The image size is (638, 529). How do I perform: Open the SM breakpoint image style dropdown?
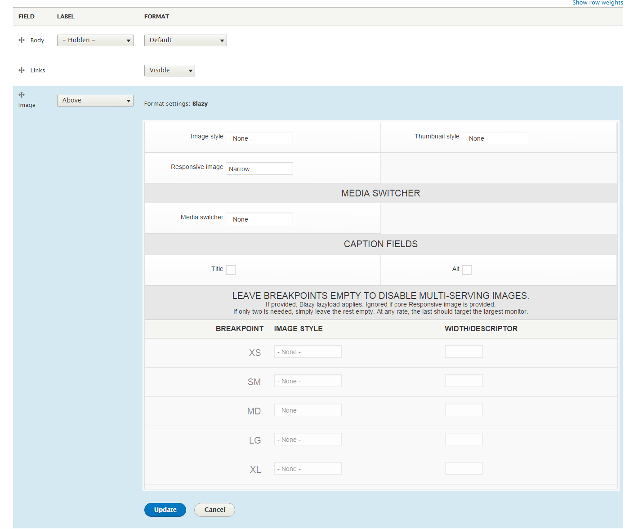pos(308,381)
